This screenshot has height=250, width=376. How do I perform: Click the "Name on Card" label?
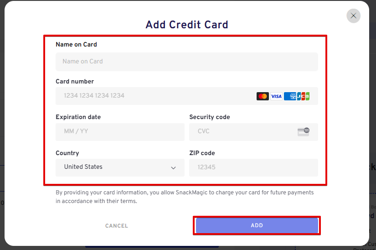point(76,45)
